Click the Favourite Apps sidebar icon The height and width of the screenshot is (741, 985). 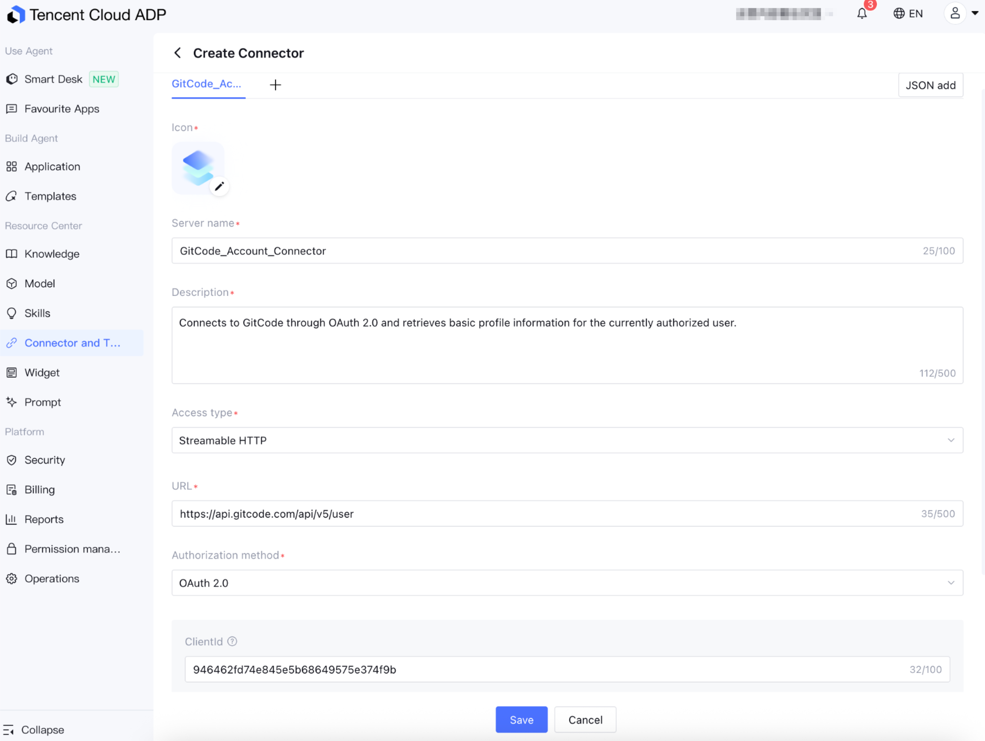[x=12, y=108]
